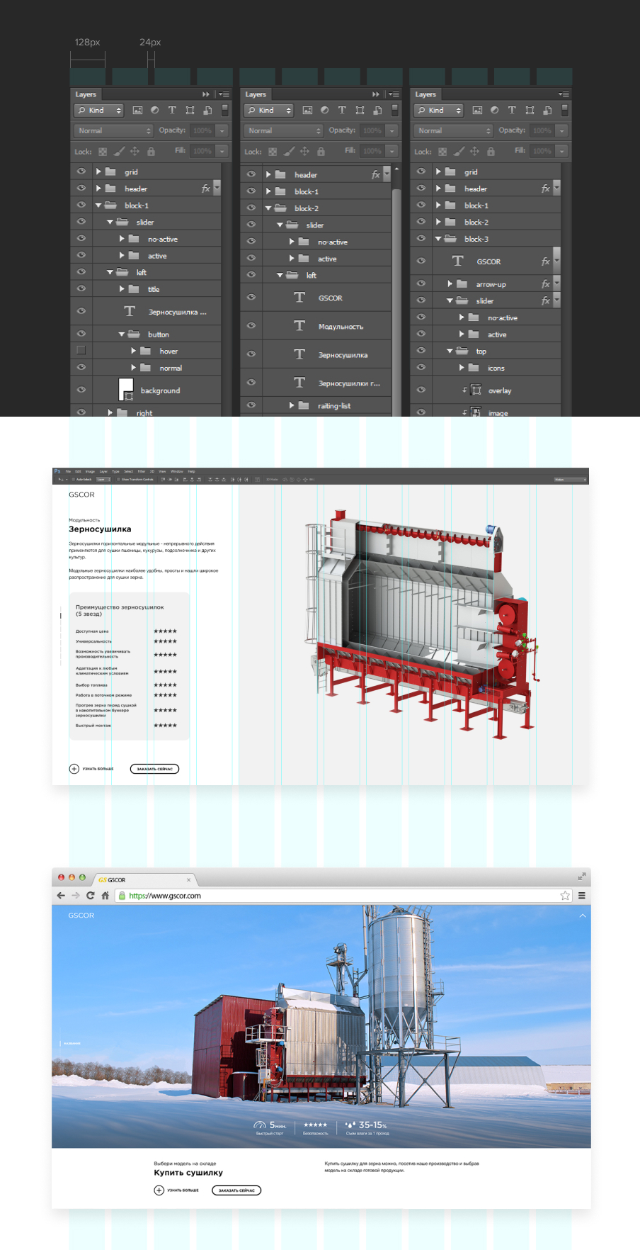Expand the icons group
This screenshot has width=640, height=1250.
(x=462, y=368)
